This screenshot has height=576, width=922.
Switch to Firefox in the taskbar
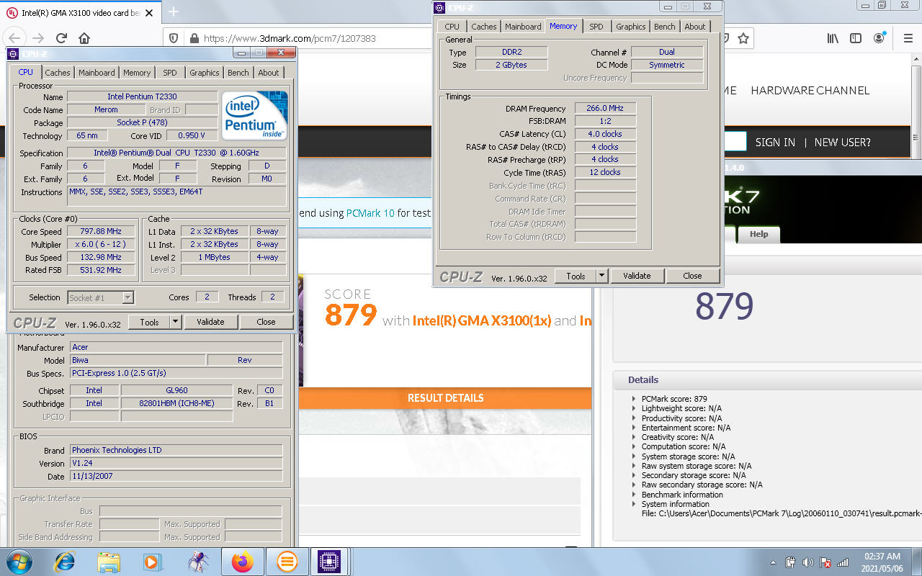pyautogui.click(x=243, y=561)
